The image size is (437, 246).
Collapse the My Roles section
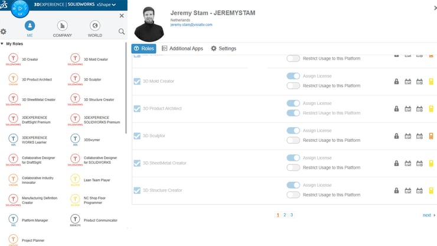click(x=2, y=44)
